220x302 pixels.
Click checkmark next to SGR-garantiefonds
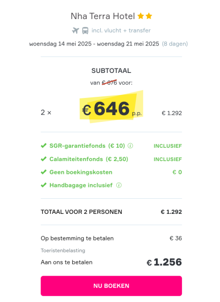44,145
